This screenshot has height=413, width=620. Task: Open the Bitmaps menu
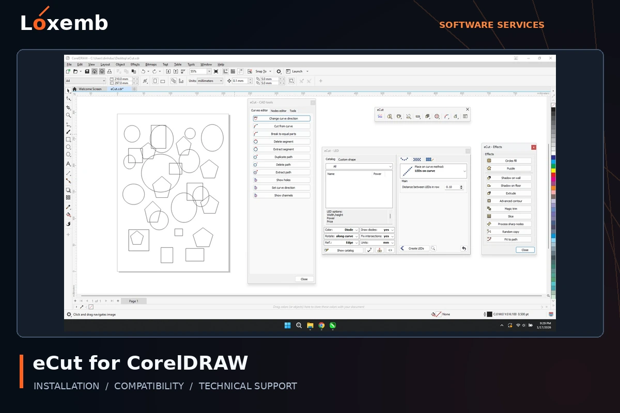[x=151, y=65]
